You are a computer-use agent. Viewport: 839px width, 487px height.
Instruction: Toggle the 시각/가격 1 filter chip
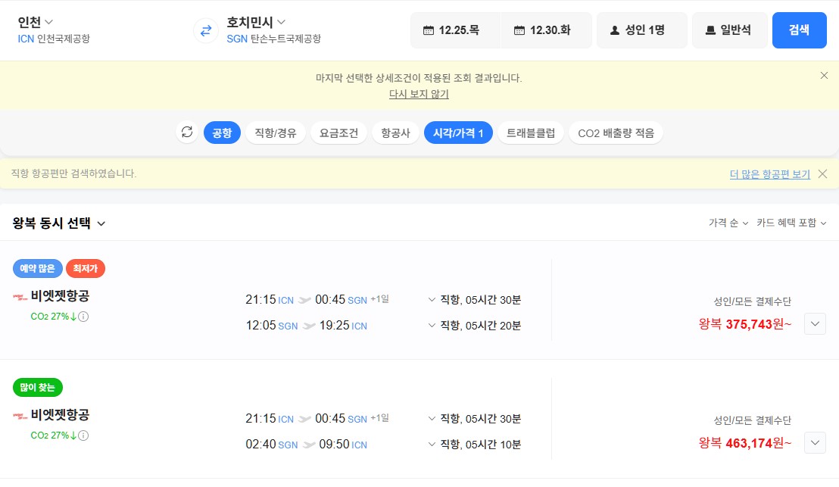point(458,133)
